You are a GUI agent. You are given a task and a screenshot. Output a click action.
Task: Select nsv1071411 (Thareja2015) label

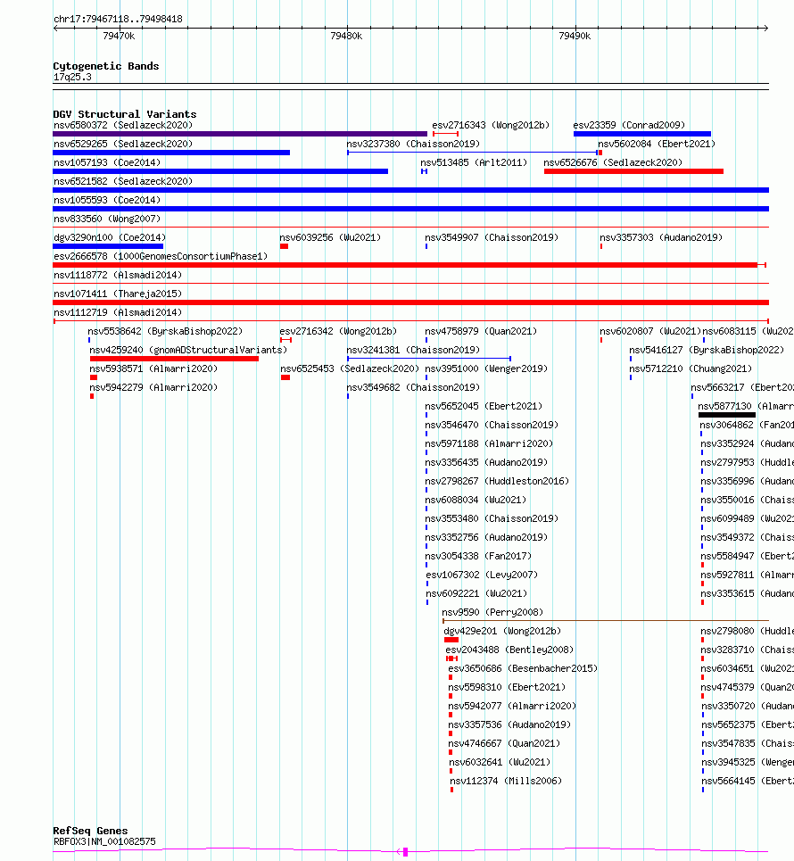(118, 294)
